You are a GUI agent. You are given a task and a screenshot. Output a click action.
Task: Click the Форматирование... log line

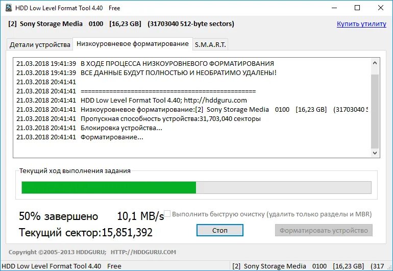pos(80,137)
